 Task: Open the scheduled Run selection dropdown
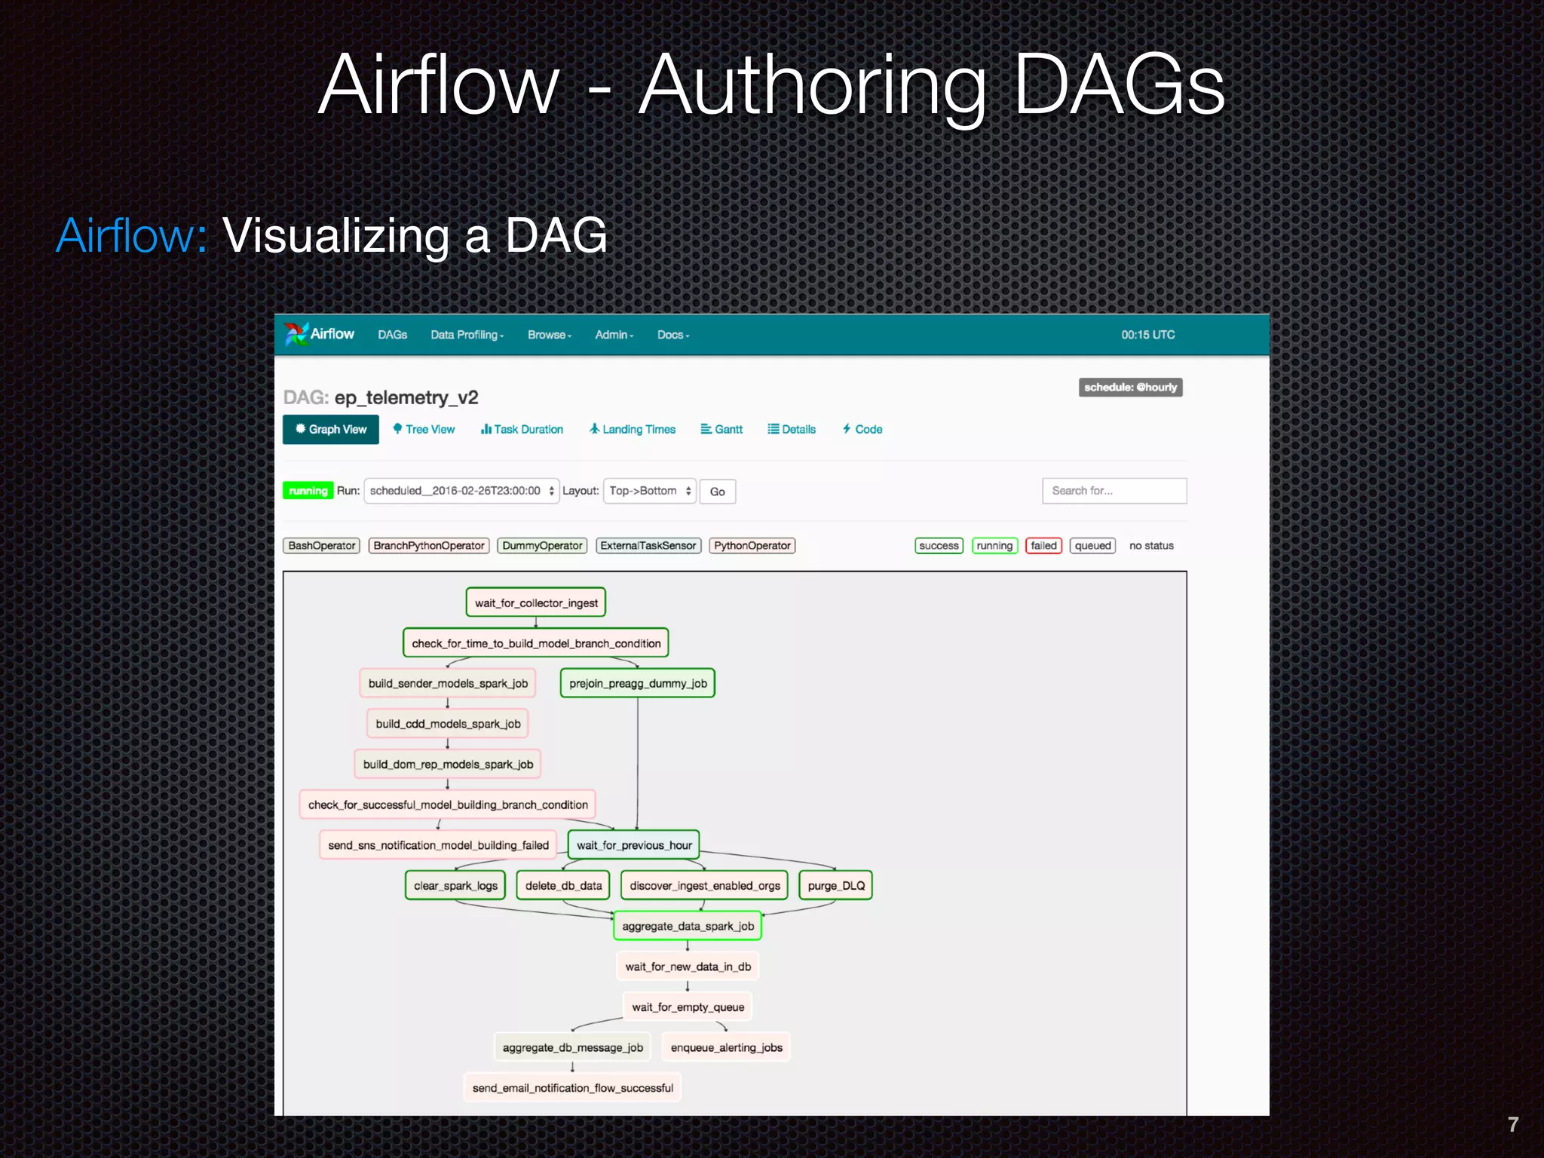pyautogui.click(x=461, y=491)
